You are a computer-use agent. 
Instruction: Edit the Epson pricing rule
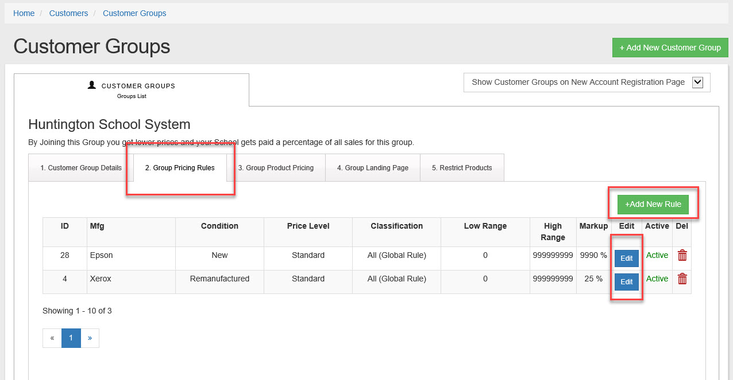626,258
